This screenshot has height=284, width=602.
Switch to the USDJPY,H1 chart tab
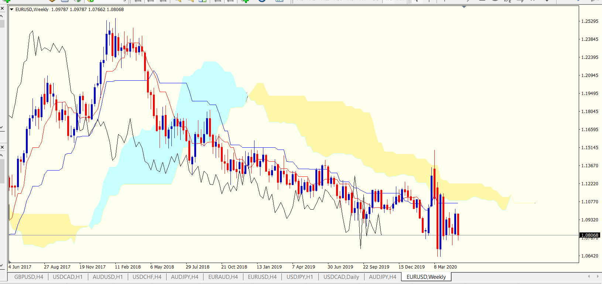(x=300, y=277)
